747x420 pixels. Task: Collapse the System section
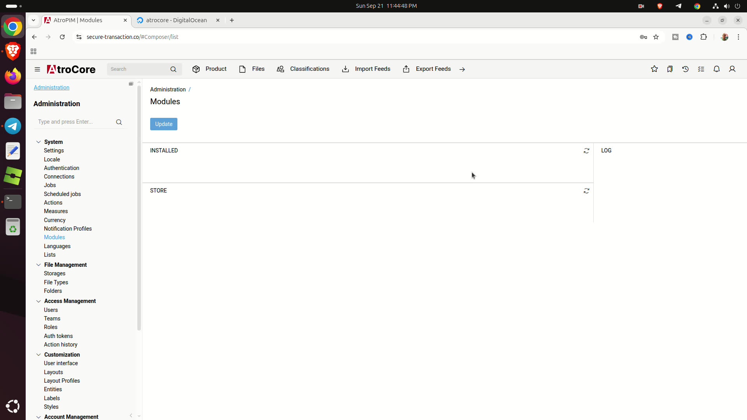pyautogui.click(x=39, y=142)
